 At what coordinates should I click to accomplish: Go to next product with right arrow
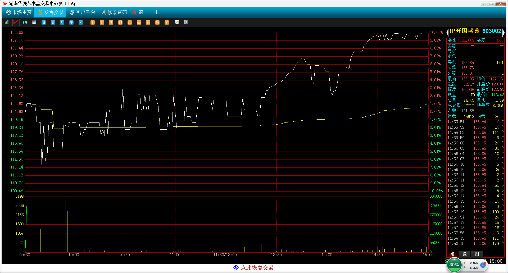click(x=503, y=32)
